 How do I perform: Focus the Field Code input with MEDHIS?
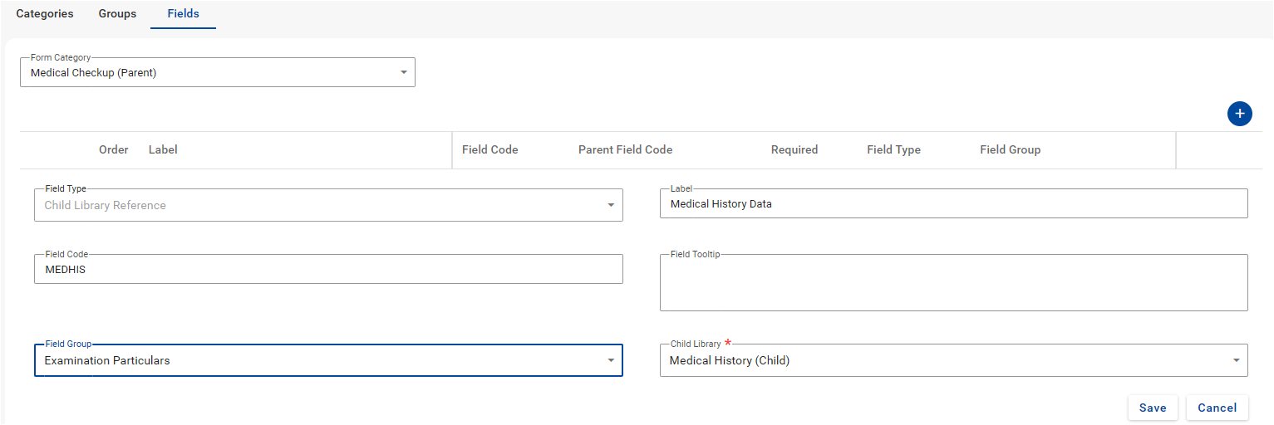click(328, 270)
